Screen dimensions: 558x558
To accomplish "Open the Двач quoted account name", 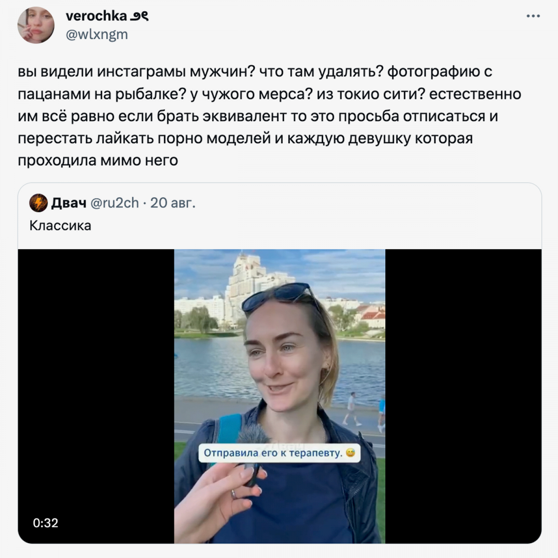I will 69,203.
